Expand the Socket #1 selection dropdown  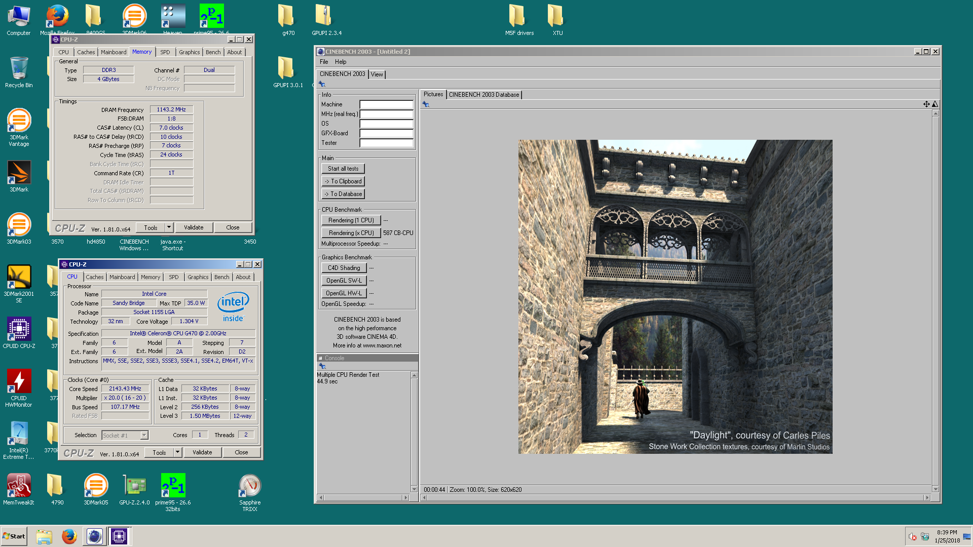144,435
